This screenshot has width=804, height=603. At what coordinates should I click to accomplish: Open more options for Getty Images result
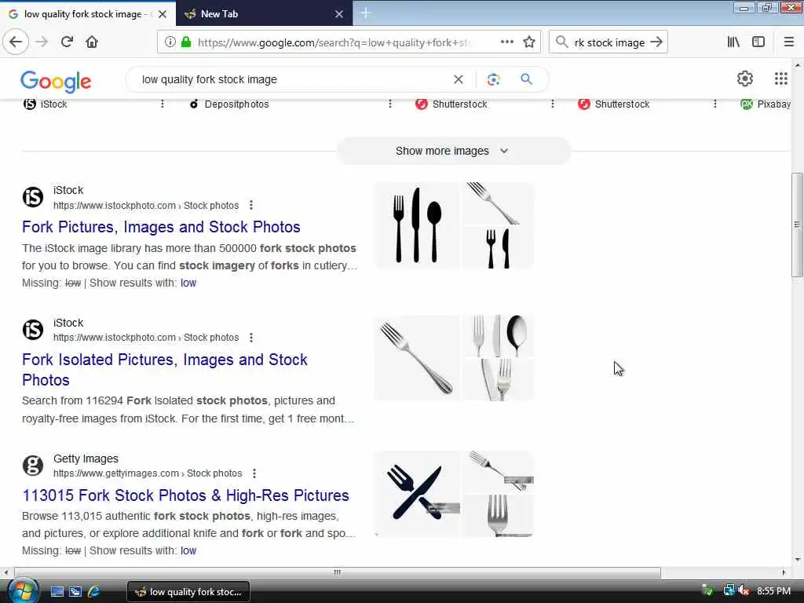click(x=254, y=473)
